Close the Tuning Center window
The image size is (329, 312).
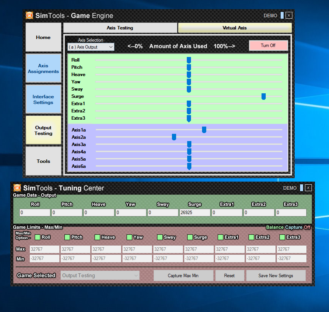click(308, 188)
